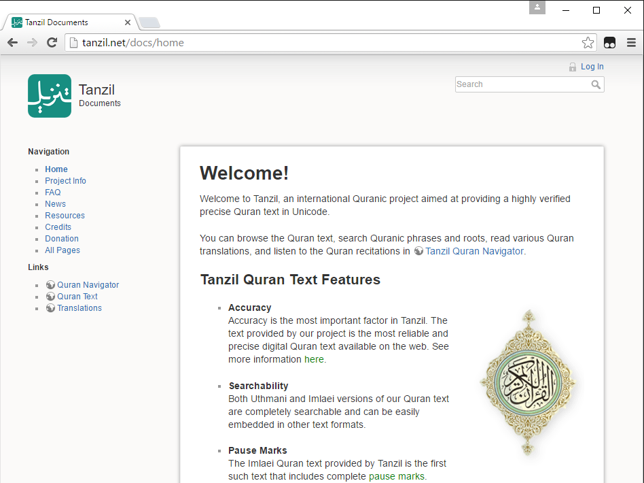644x483 pixels.
Task: Minimize the browser window
Action: click(x=566, y=10)
